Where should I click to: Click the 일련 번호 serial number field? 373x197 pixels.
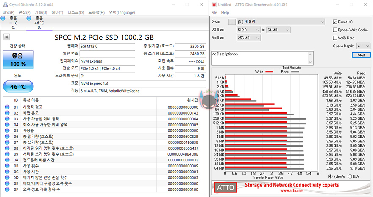107,54
